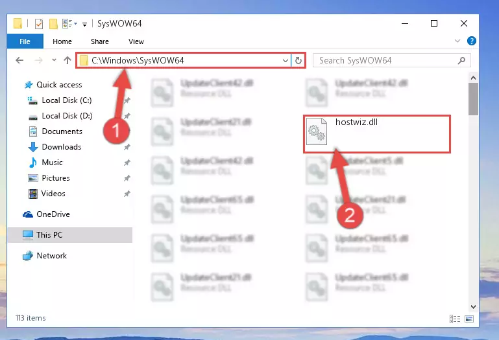Viewport: 499px width, 340px height.
Task: Click pin icon next to Downloads
Action: 127,147
